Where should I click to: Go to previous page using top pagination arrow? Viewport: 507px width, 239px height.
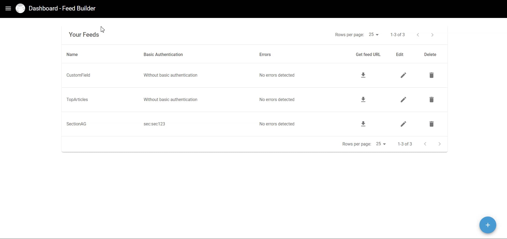(418, 35)
